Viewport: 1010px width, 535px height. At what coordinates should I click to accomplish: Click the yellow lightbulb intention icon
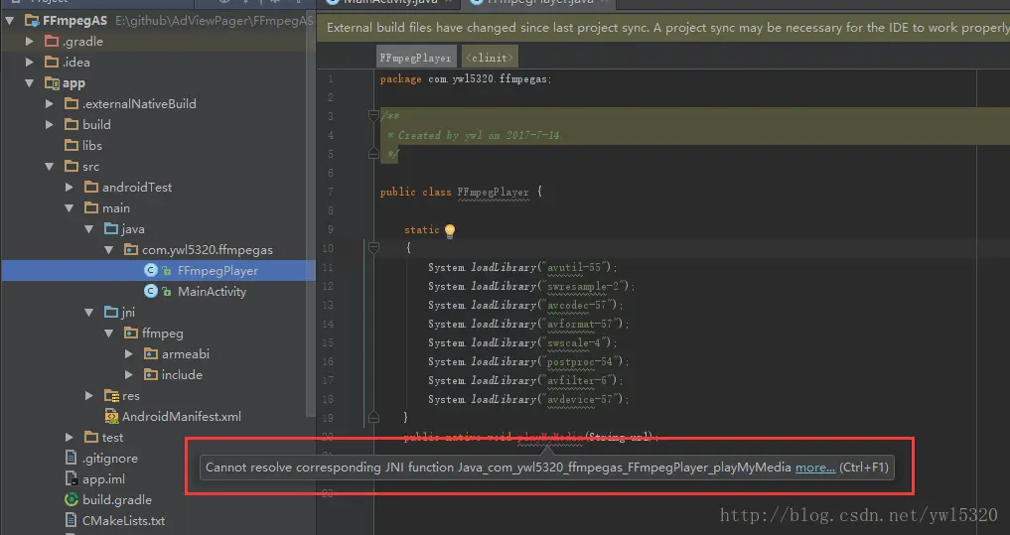point(450,230)
